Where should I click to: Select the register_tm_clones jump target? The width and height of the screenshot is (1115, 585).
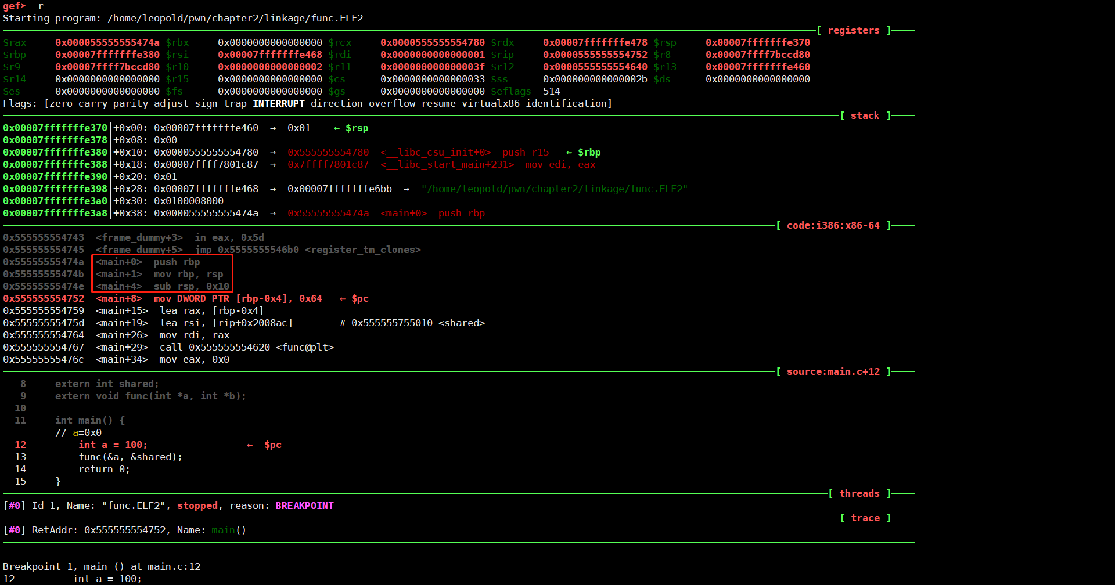point(363,250)
